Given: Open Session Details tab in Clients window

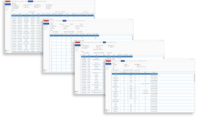Looking at the screenshot, I should pyautogui.click(x=84, y=42).
